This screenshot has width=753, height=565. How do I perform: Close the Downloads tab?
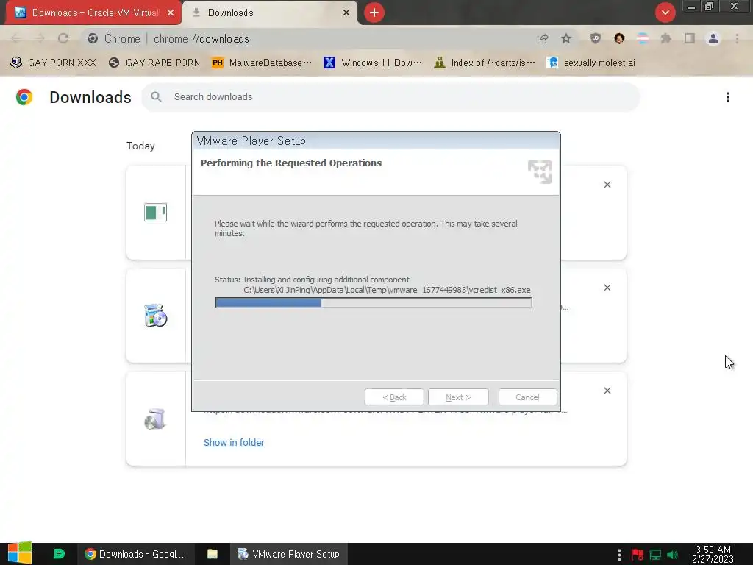[x=346, y=13]
